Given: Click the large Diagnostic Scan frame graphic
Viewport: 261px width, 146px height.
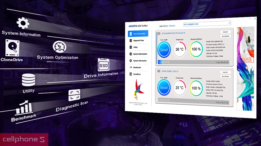Looking at the screenshot, I should point(74,95).
